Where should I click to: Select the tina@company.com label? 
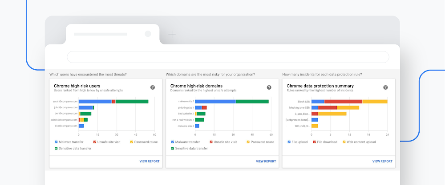point(66,126)
